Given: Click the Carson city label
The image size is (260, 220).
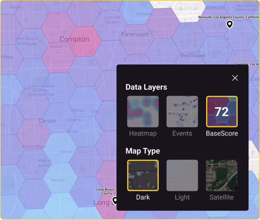Looking at the screenshot, I should (47, 121).
